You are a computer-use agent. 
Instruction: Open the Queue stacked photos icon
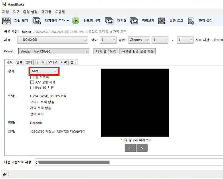pos(109,21)
